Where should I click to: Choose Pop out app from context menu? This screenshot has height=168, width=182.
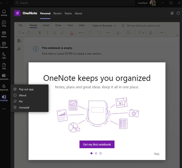point(29,89)
